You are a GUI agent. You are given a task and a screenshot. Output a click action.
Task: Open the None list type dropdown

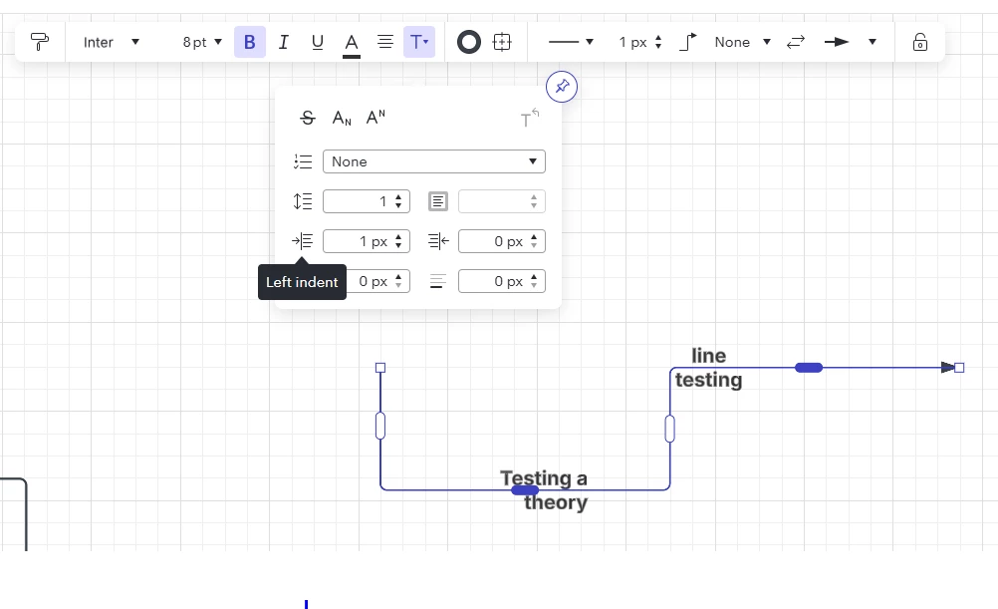tap(434, 161)
